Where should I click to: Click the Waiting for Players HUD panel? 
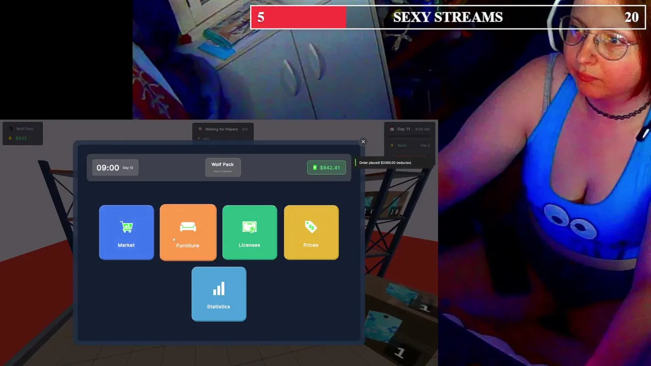(x=223, y=132)
